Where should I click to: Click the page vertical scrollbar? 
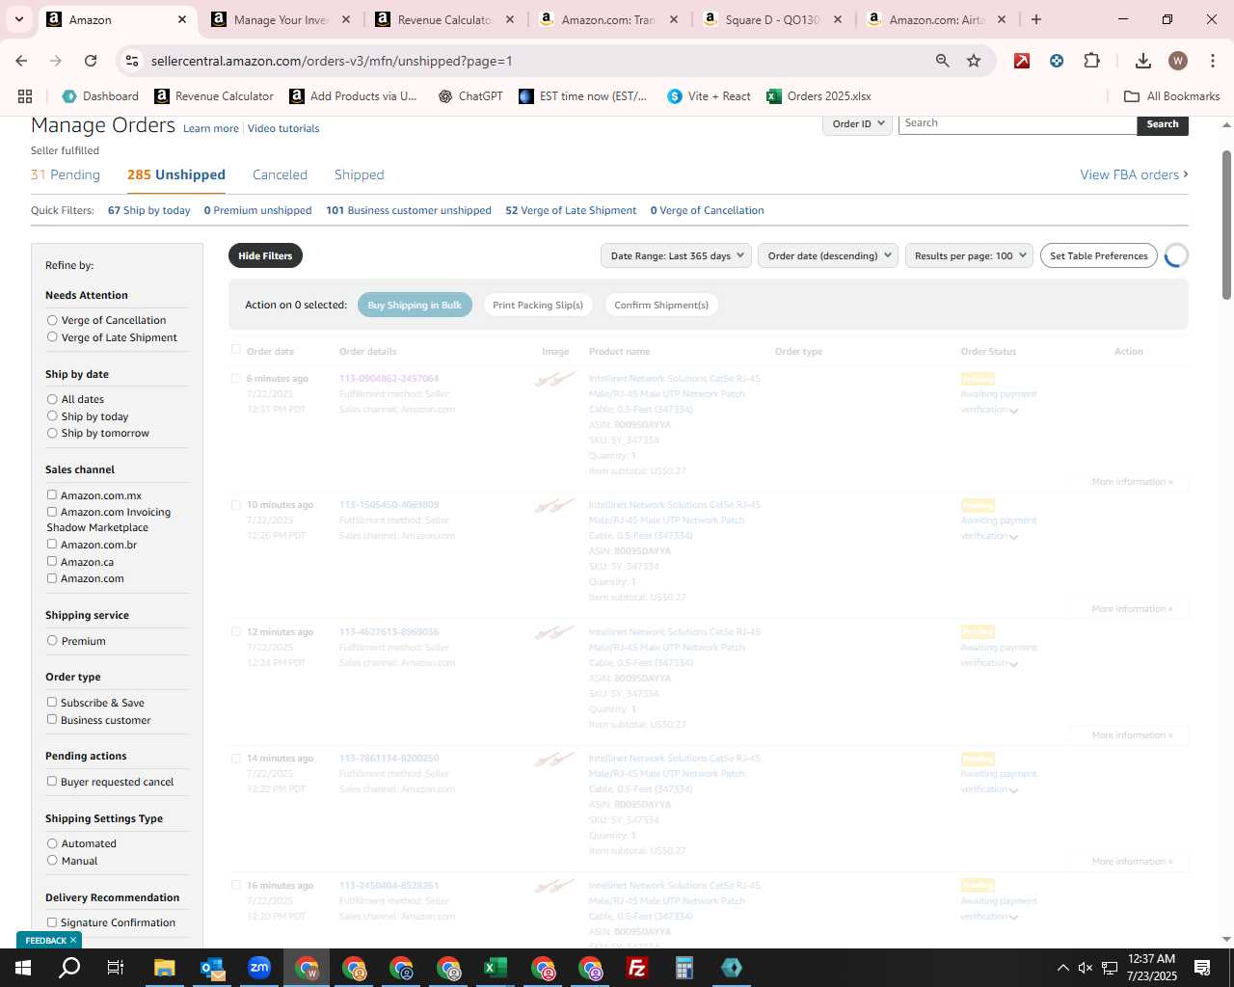[1226, 225]
